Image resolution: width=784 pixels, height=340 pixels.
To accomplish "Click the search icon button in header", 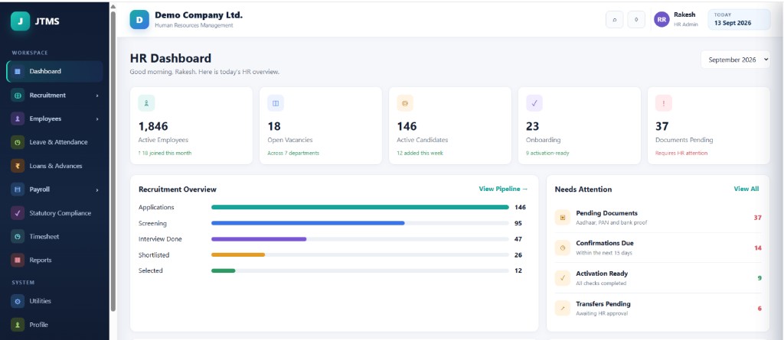I will [x=615, y=19].
